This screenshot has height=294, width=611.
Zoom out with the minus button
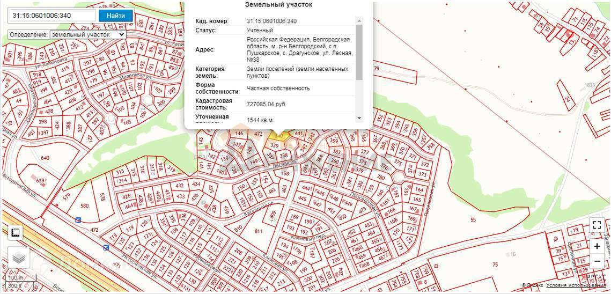coord(597,261)
